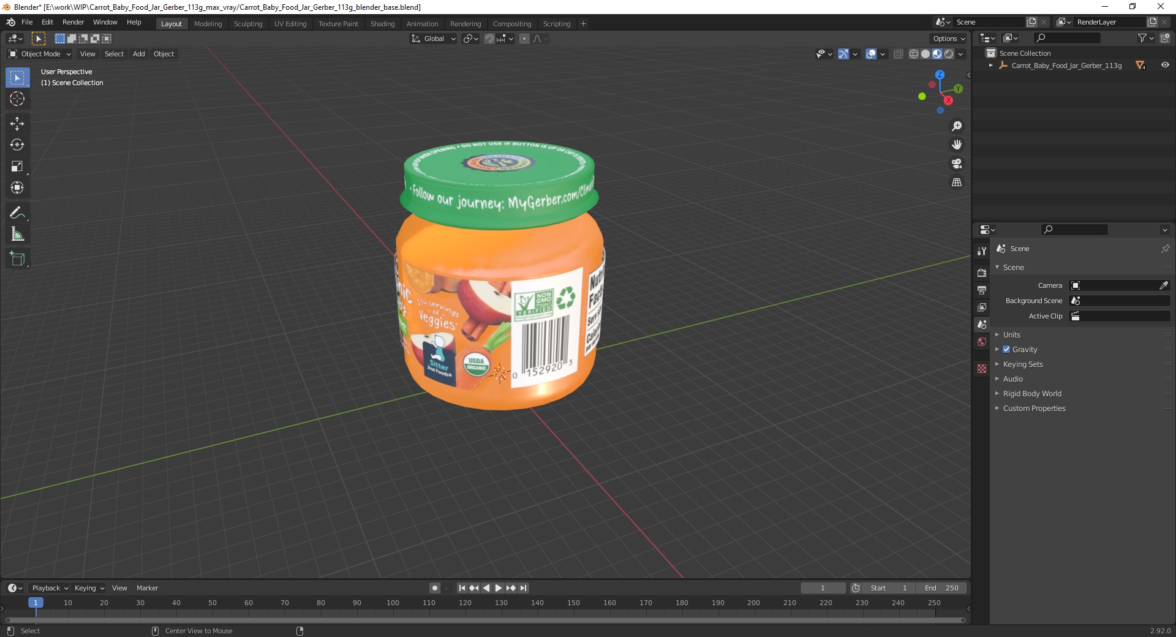The width and height of the screenshot is (1176, 637).
Task: Expand the Keying Sets panel
Action: (x=1022, y=364)
